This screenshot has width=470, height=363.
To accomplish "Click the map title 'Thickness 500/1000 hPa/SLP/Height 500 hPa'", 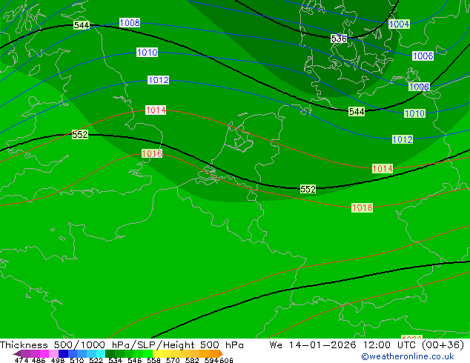I will (x=122, y=345).
